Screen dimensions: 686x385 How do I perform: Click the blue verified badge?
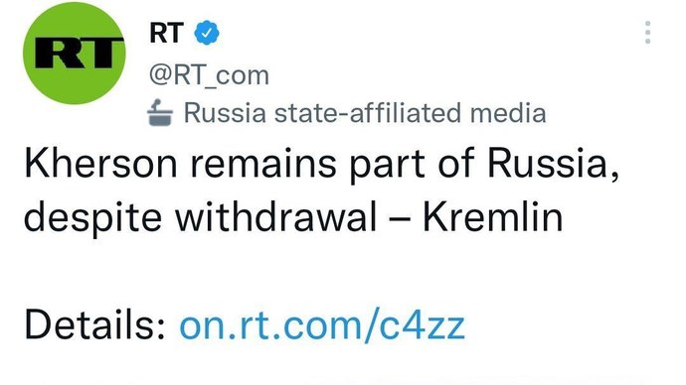pos(207,33)
